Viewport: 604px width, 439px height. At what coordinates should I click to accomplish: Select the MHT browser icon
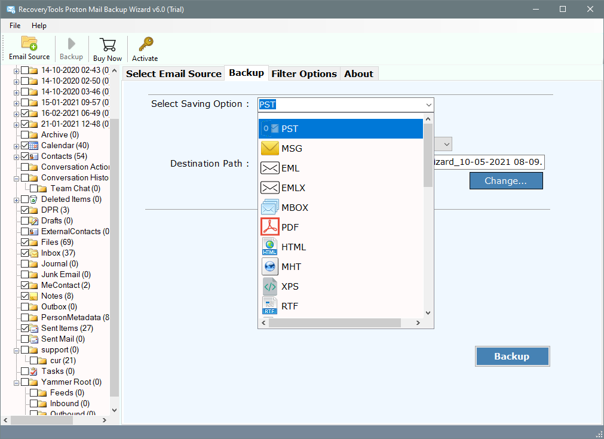click(269, 266)
